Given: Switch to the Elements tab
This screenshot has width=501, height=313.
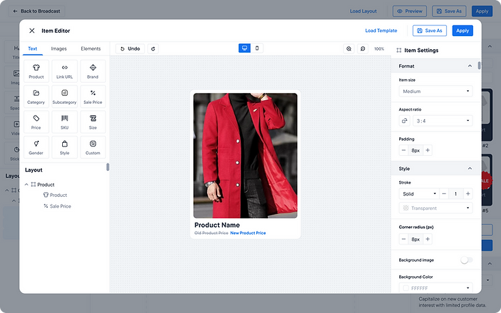Looking at the screenshot, I should pyautogui.click(x=91, y=49).
